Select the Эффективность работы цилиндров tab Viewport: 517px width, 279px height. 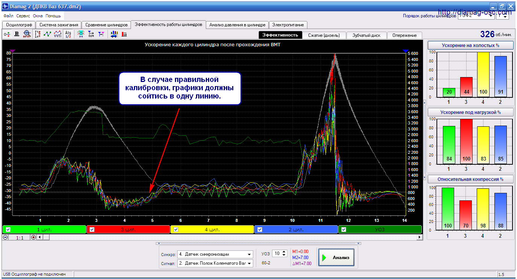tap(168, 24)
